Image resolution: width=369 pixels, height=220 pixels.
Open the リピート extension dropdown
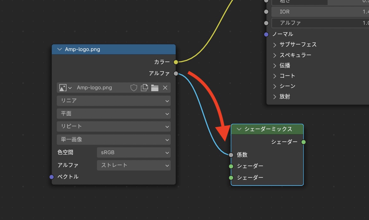114,126
